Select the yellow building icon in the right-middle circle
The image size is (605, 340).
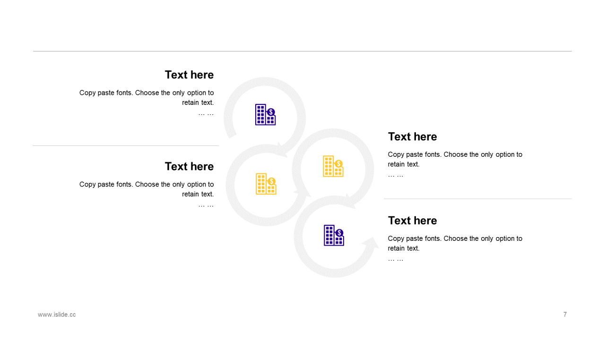[x=333, y=166]
